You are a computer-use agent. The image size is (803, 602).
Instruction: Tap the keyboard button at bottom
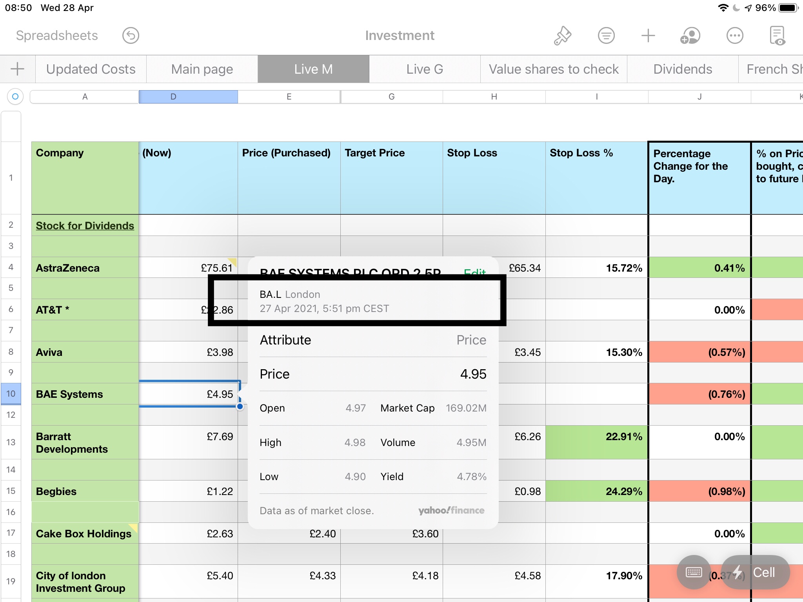[x=694, y=572]
